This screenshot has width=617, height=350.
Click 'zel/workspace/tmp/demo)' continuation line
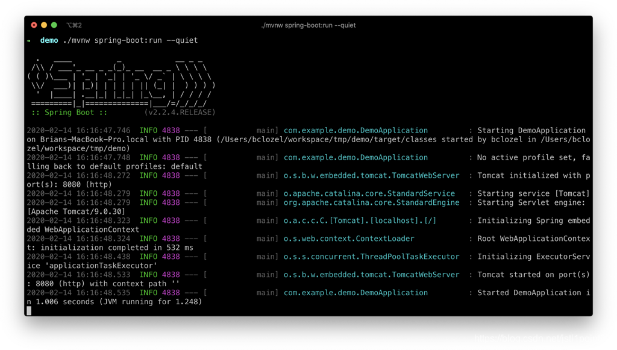(x=78, y=149)
